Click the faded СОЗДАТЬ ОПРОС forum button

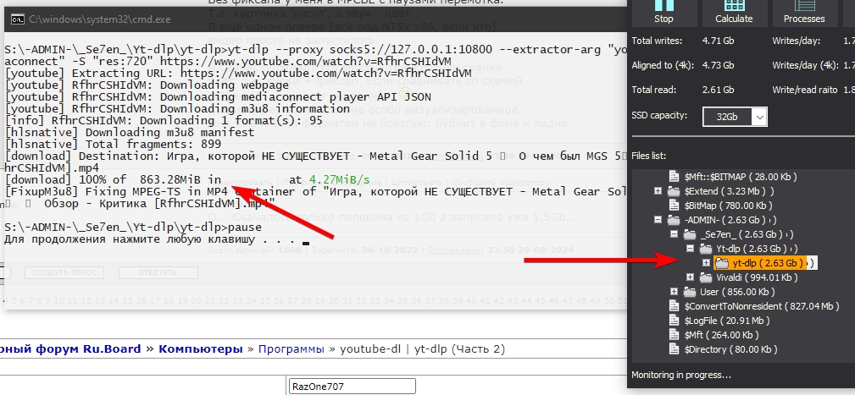coord(64,272)
